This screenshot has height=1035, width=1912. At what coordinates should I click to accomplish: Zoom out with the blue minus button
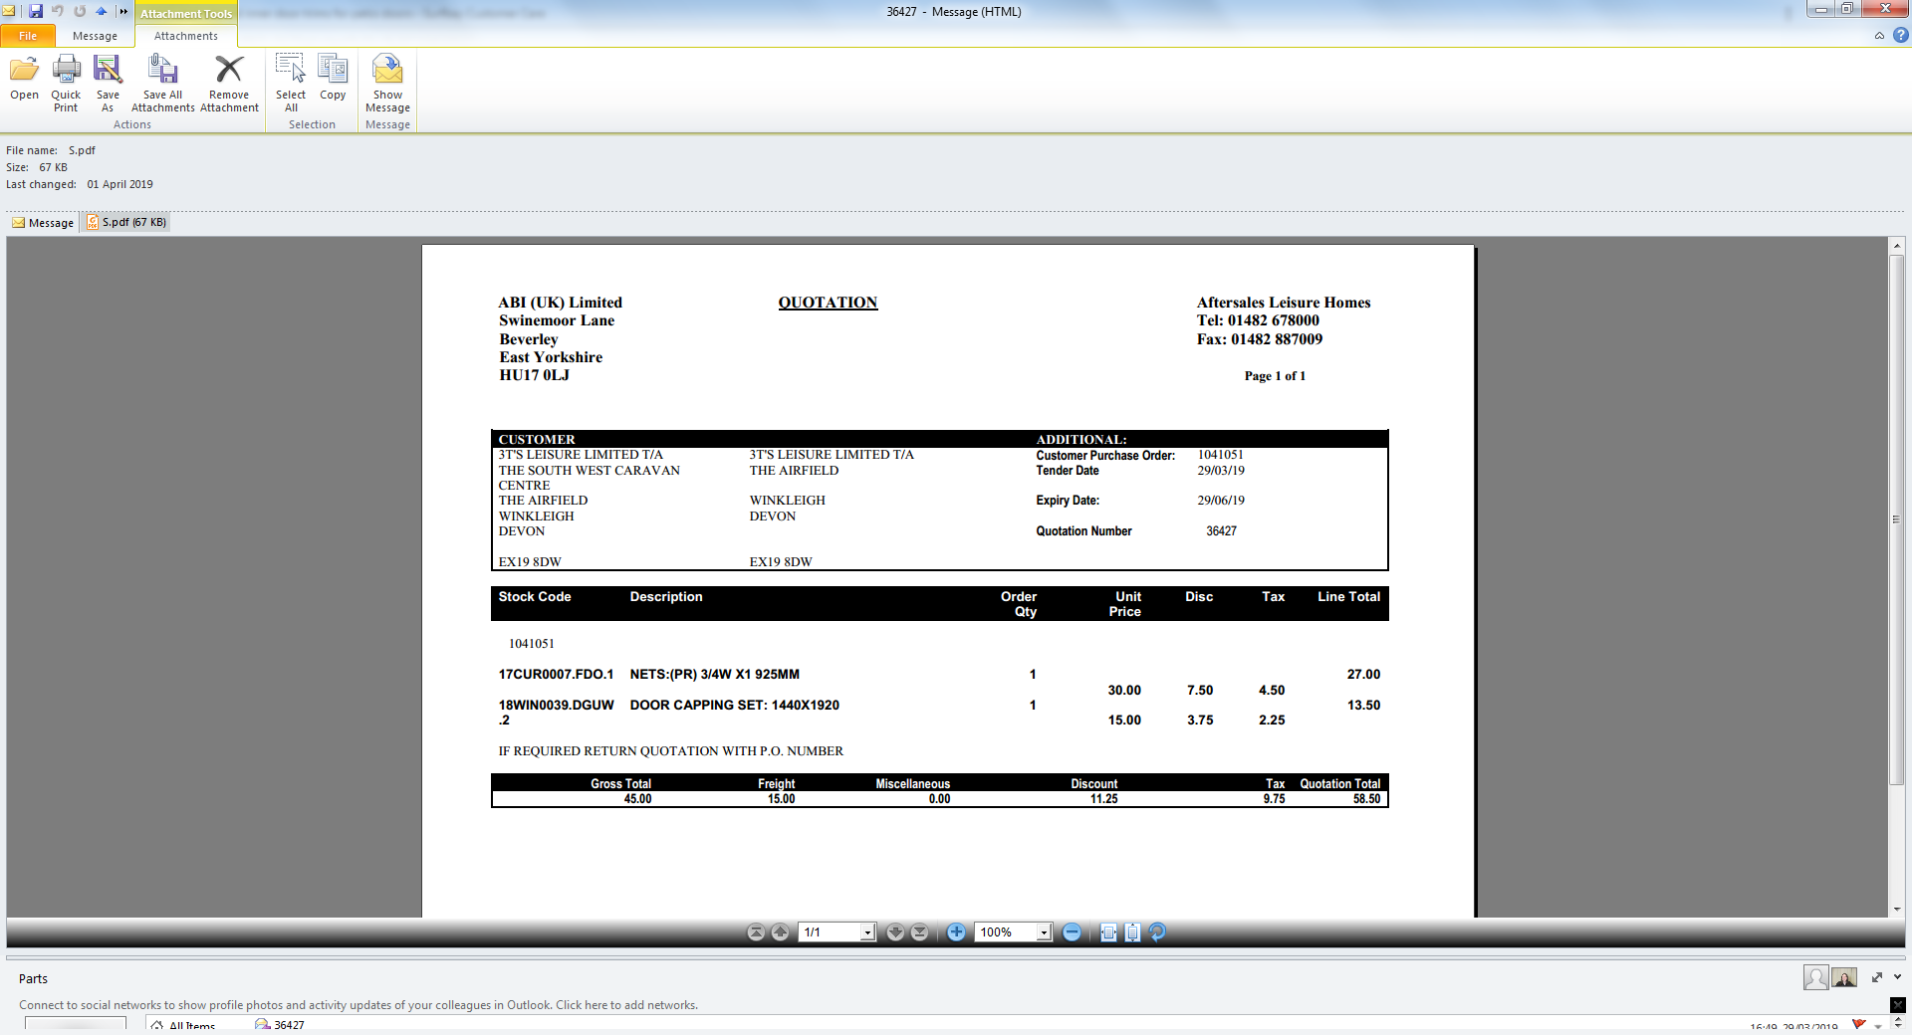click(1072, 932)
